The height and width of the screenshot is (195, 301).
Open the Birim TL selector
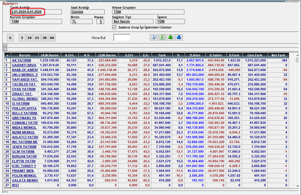(81, 22)
